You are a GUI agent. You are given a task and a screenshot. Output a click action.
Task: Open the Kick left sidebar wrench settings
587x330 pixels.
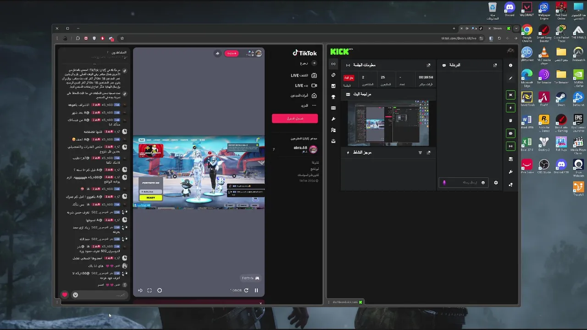point(333,119)
